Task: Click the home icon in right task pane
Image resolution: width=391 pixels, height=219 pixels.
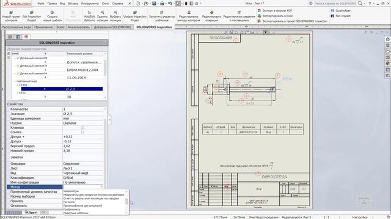Action: (387, 39)
